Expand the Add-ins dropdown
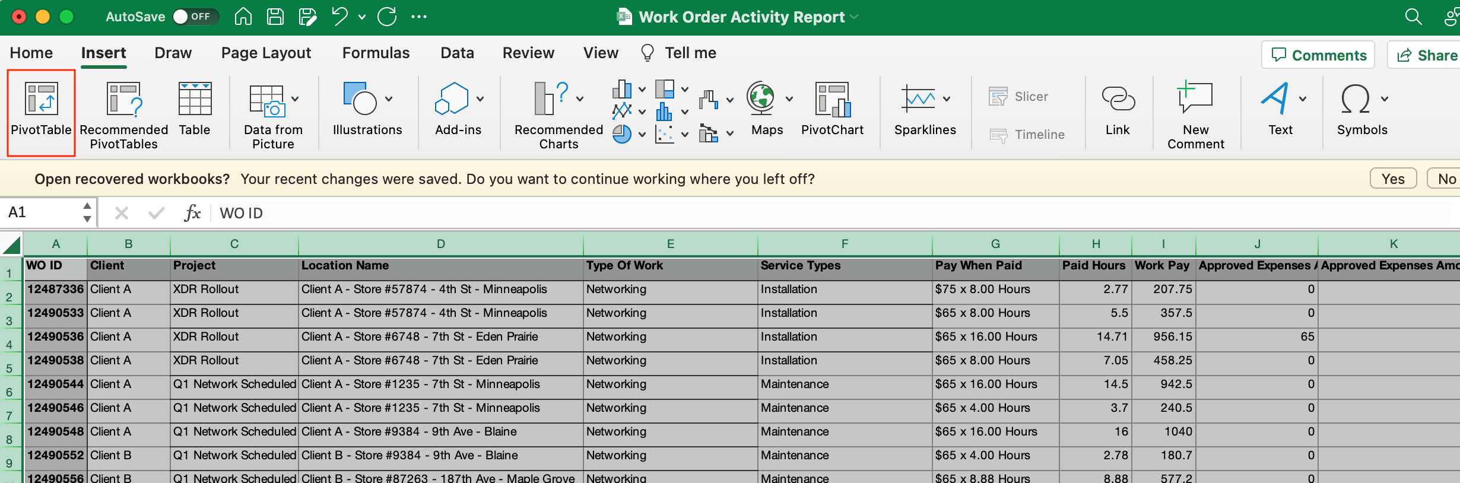The width and height of the screenshot is (1460, 483). (x=480, y=99)
